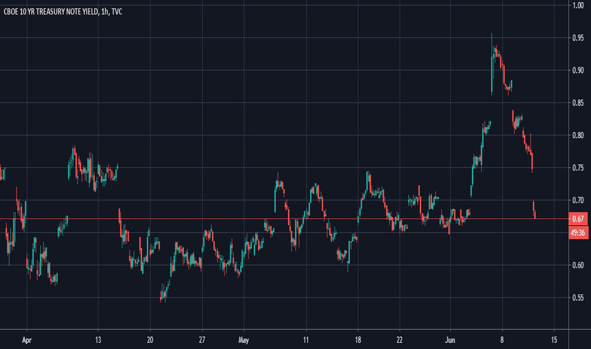Image resolution: width=591 pixels, height=349 pixels.
Task: Click the 11 date label on time axis
Action: point(306,340)
